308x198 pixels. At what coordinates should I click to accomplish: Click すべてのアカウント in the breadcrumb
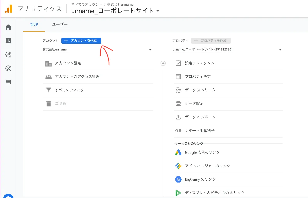coord(87,4)
